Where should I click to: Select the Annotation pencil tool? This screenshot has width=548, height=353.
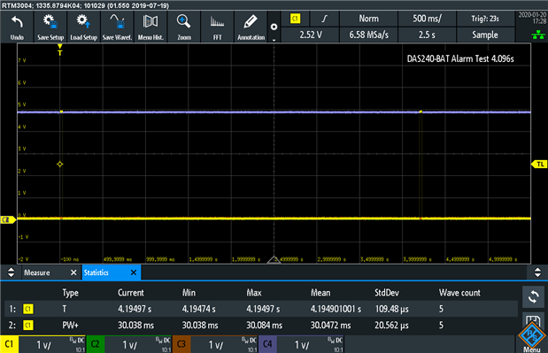click(x=251, y=27)
